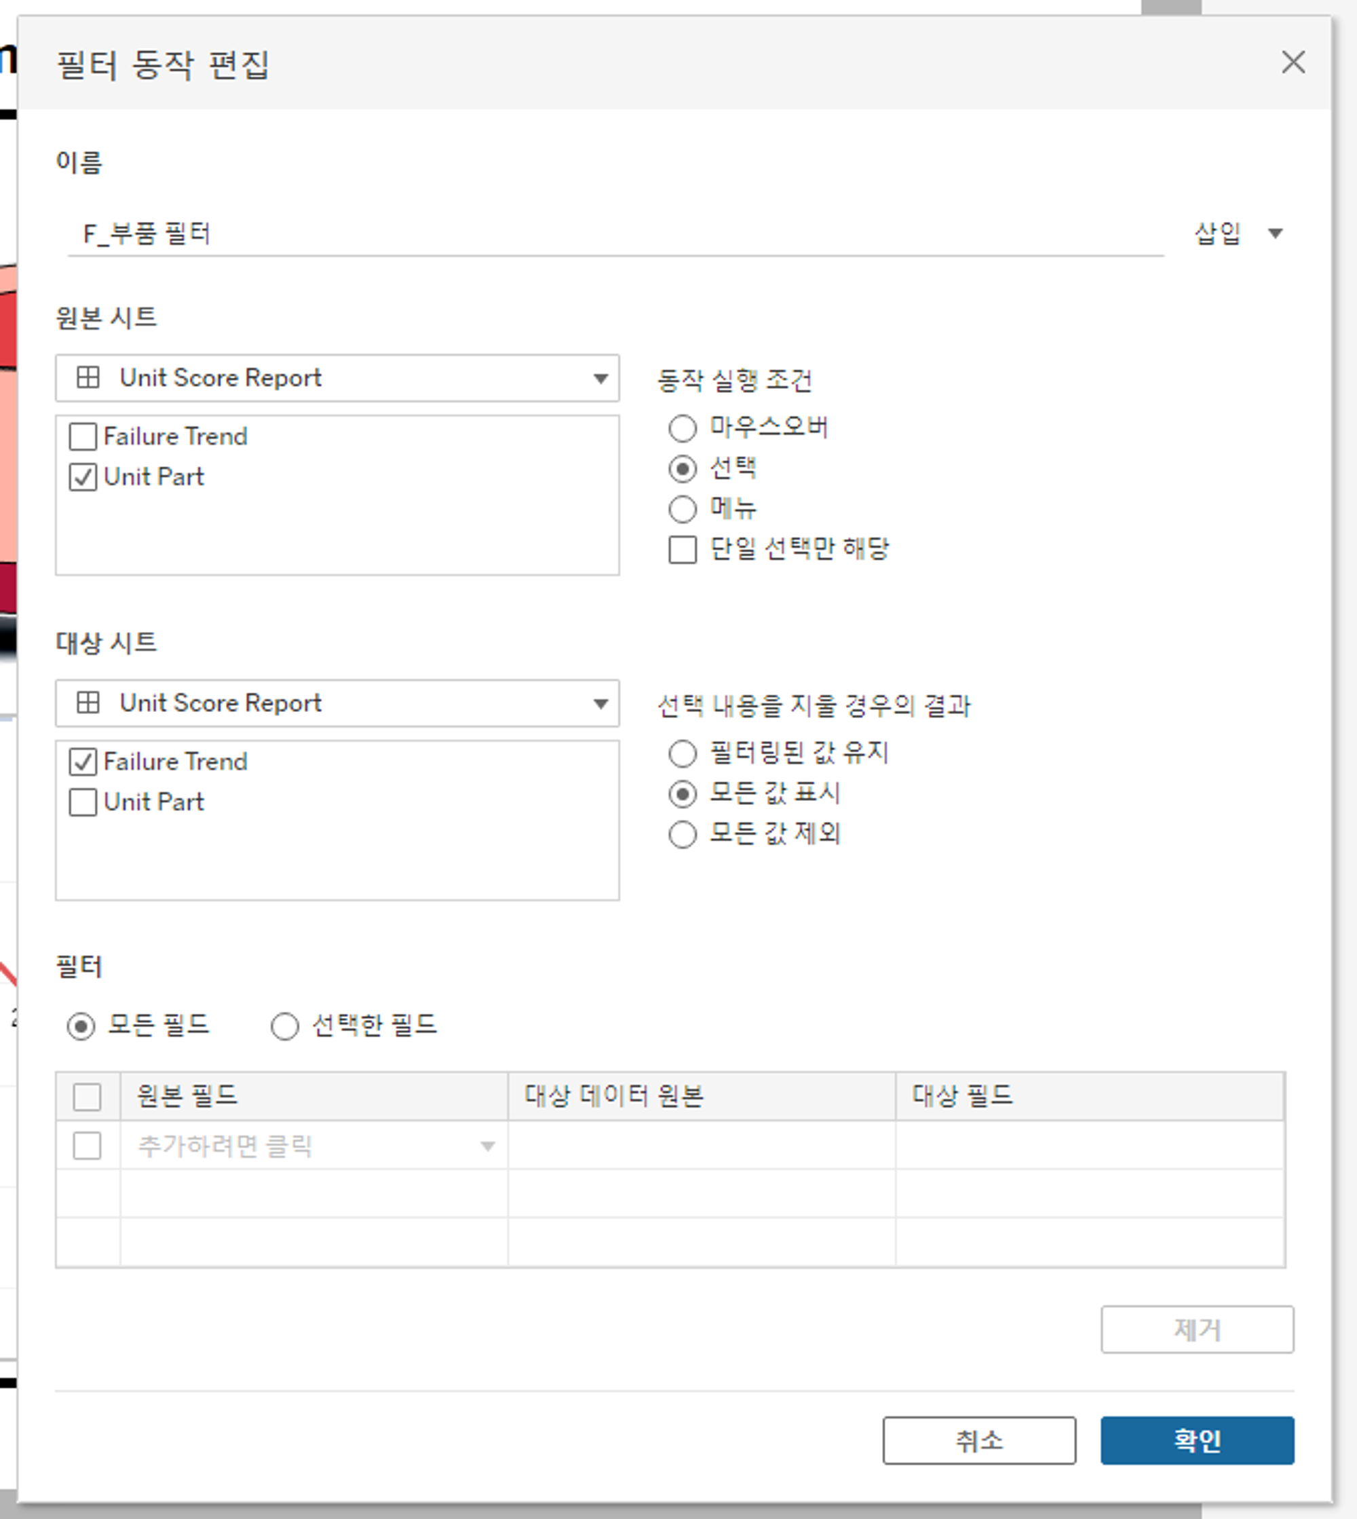Choose 모든 값 제외 option
This screenshot has height=1519, width=1357.
(x=682, y=833)
